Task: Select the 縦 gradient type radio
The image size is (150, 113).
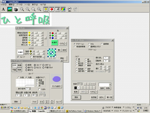Action: (86, 59)
